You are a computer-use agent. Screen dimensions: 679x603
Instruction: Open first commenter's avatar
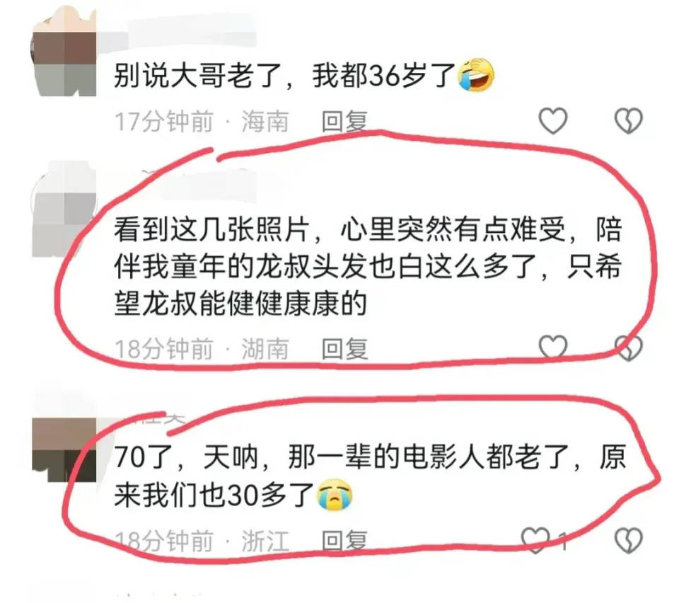click(64, 51)
